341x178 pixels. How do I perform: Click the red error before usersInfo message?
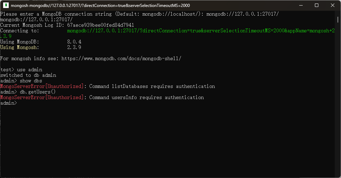[42, 97]
